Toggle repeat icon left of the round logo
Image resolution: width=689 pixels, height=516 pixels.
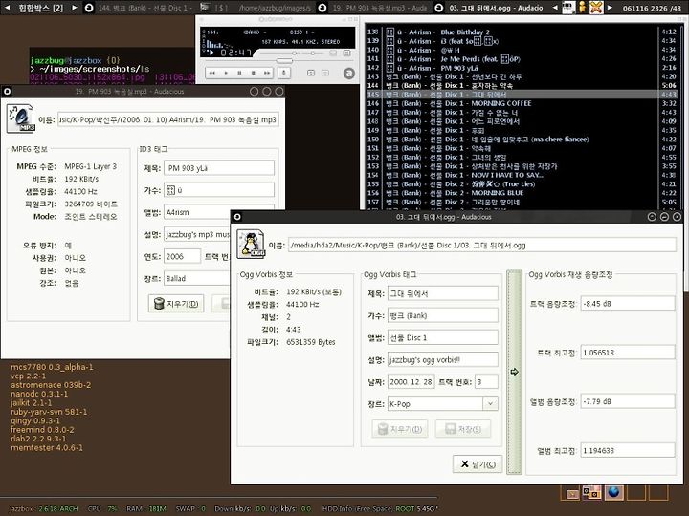pyautogui.click(x=325, y=73)
